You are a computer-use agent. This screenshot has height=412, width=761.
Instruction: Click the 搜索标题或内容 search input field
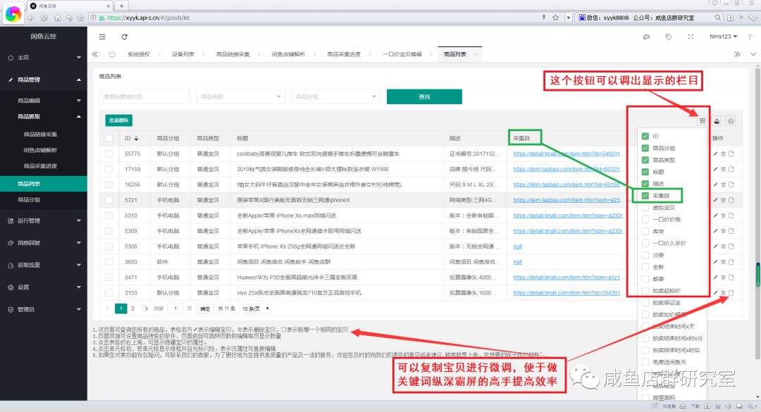tap(144, 96)
